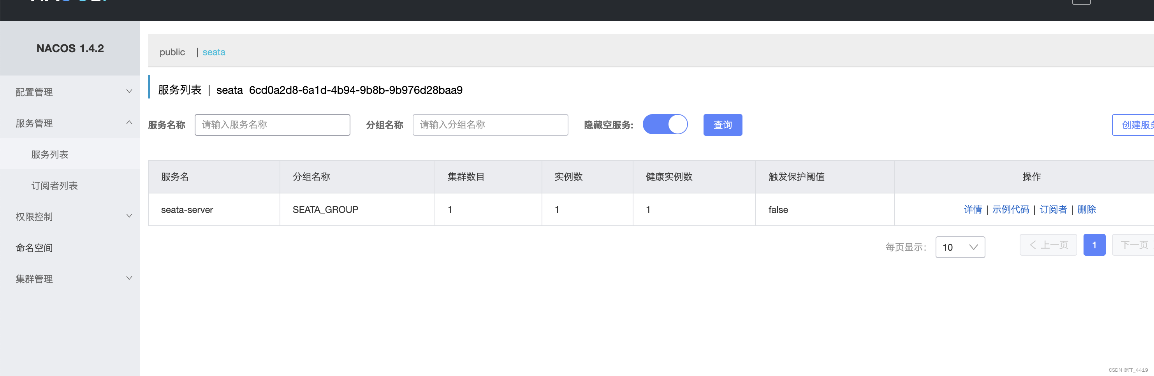Image resolution: width=1154 pixels, height=376 pixels.
Task: Click the 下一页 pagination button
Action: pyautogui.click(x=1133, y=245)
